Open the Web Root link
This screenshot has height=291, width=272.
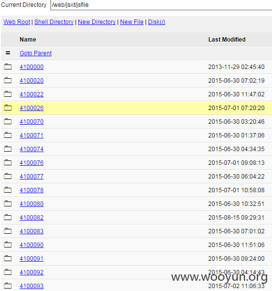coord(17,22)
